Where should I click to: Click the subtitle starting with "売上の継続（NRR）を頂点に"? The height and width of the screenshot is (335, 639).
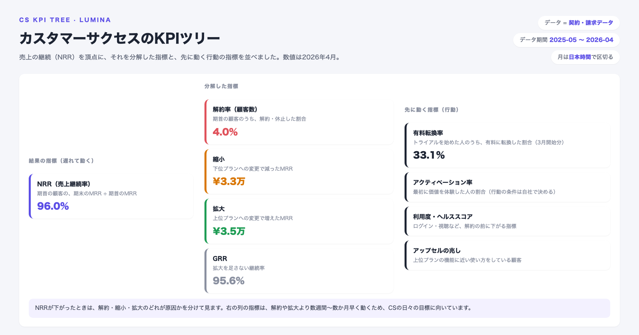point(180,57)
